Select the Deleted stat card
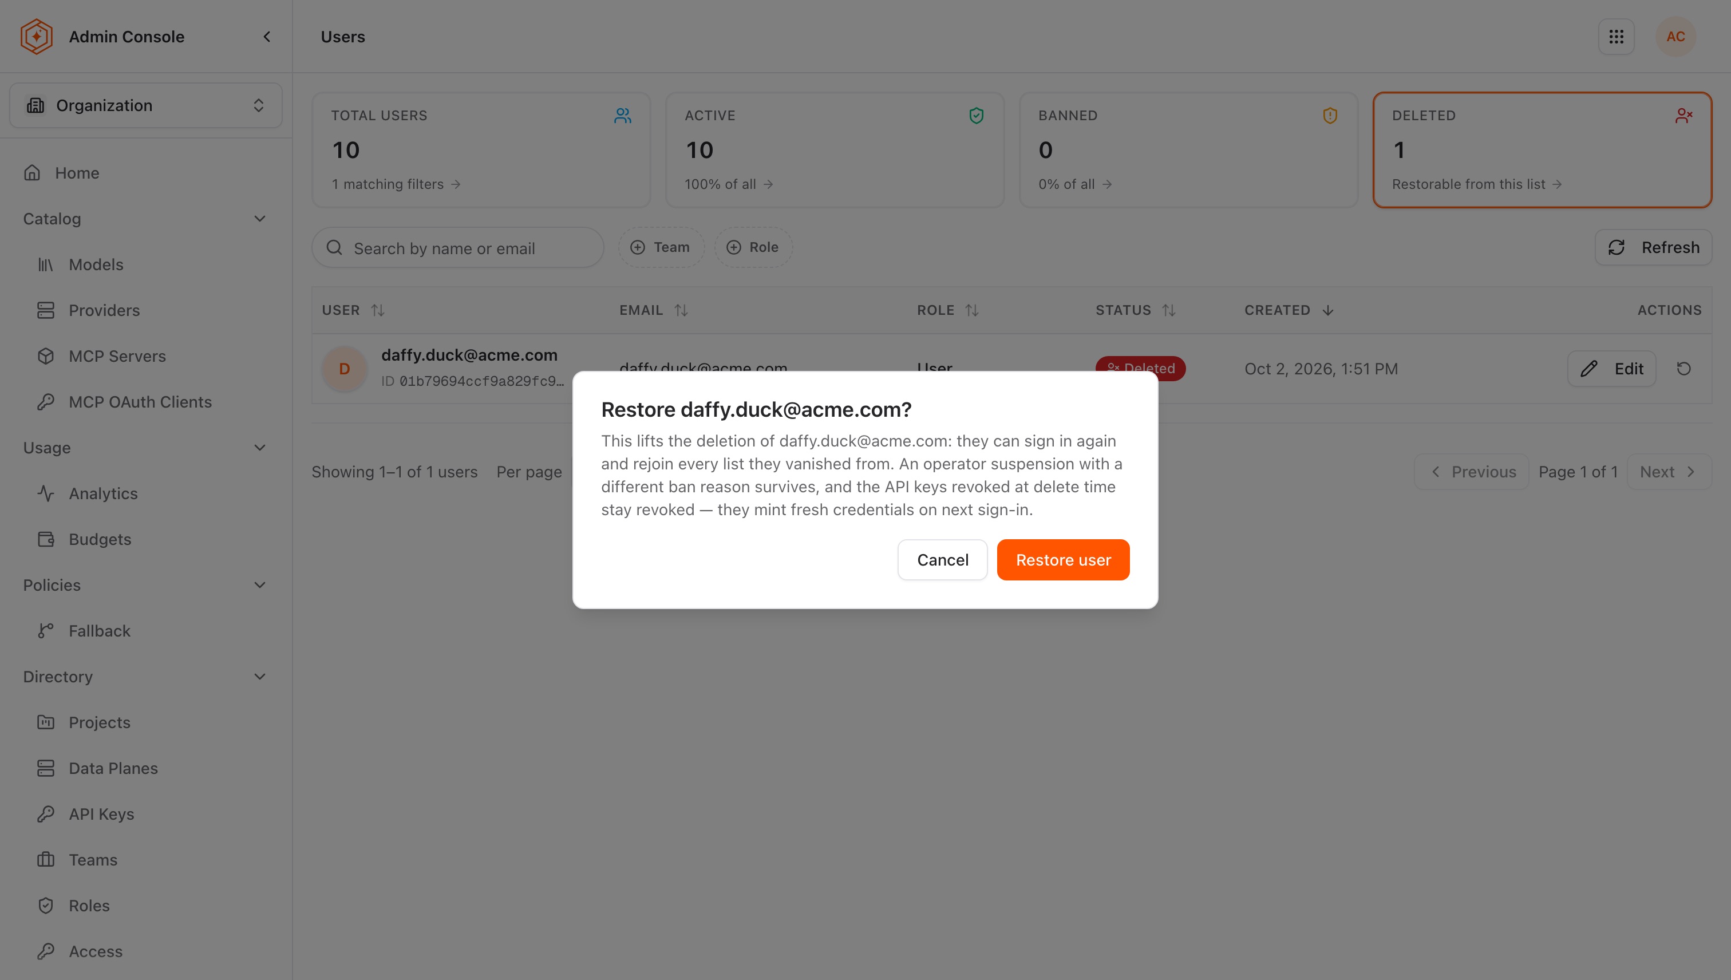1731x980 pixels. (x=1542, y=149)
